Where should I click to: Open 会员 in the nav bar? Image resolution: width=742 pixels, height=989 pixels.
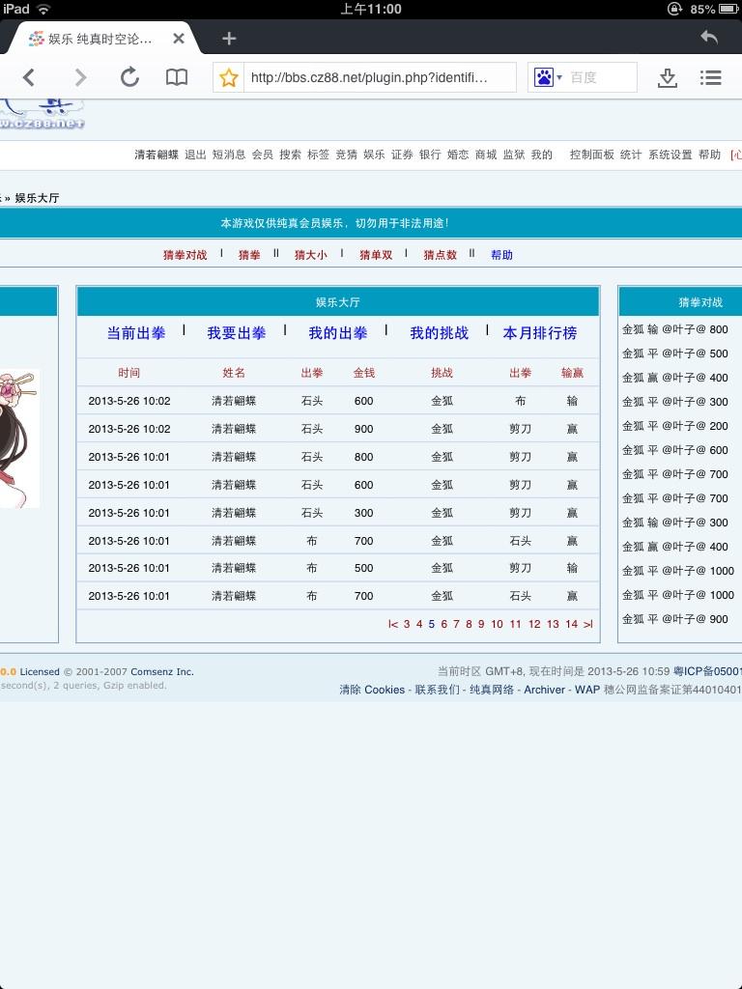263,155
